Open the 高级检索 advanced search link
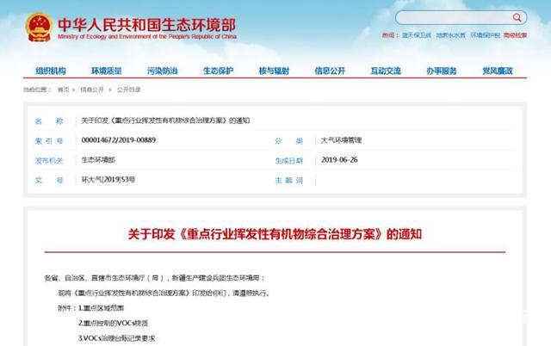This screenshot has height=346, width=551. [x=515, y=35]
